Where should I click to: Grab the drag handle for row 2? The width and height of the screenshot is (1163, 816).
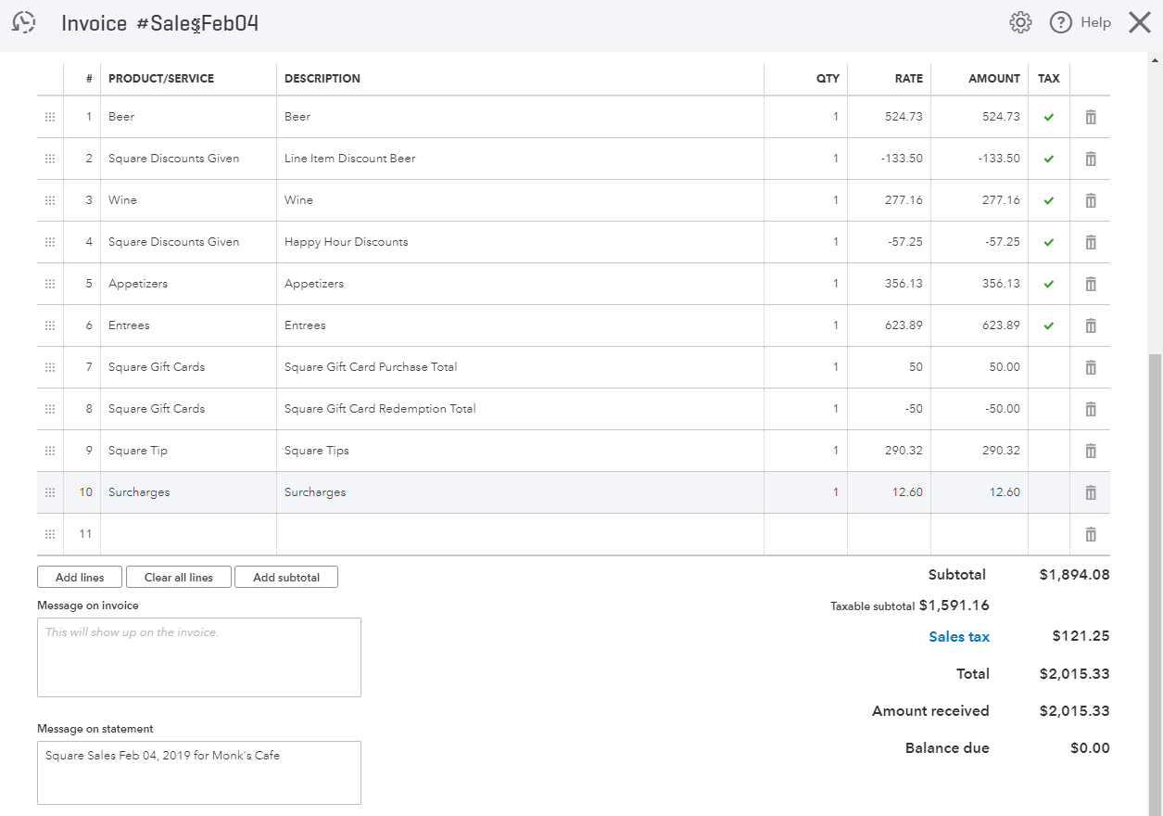point(50,159)
